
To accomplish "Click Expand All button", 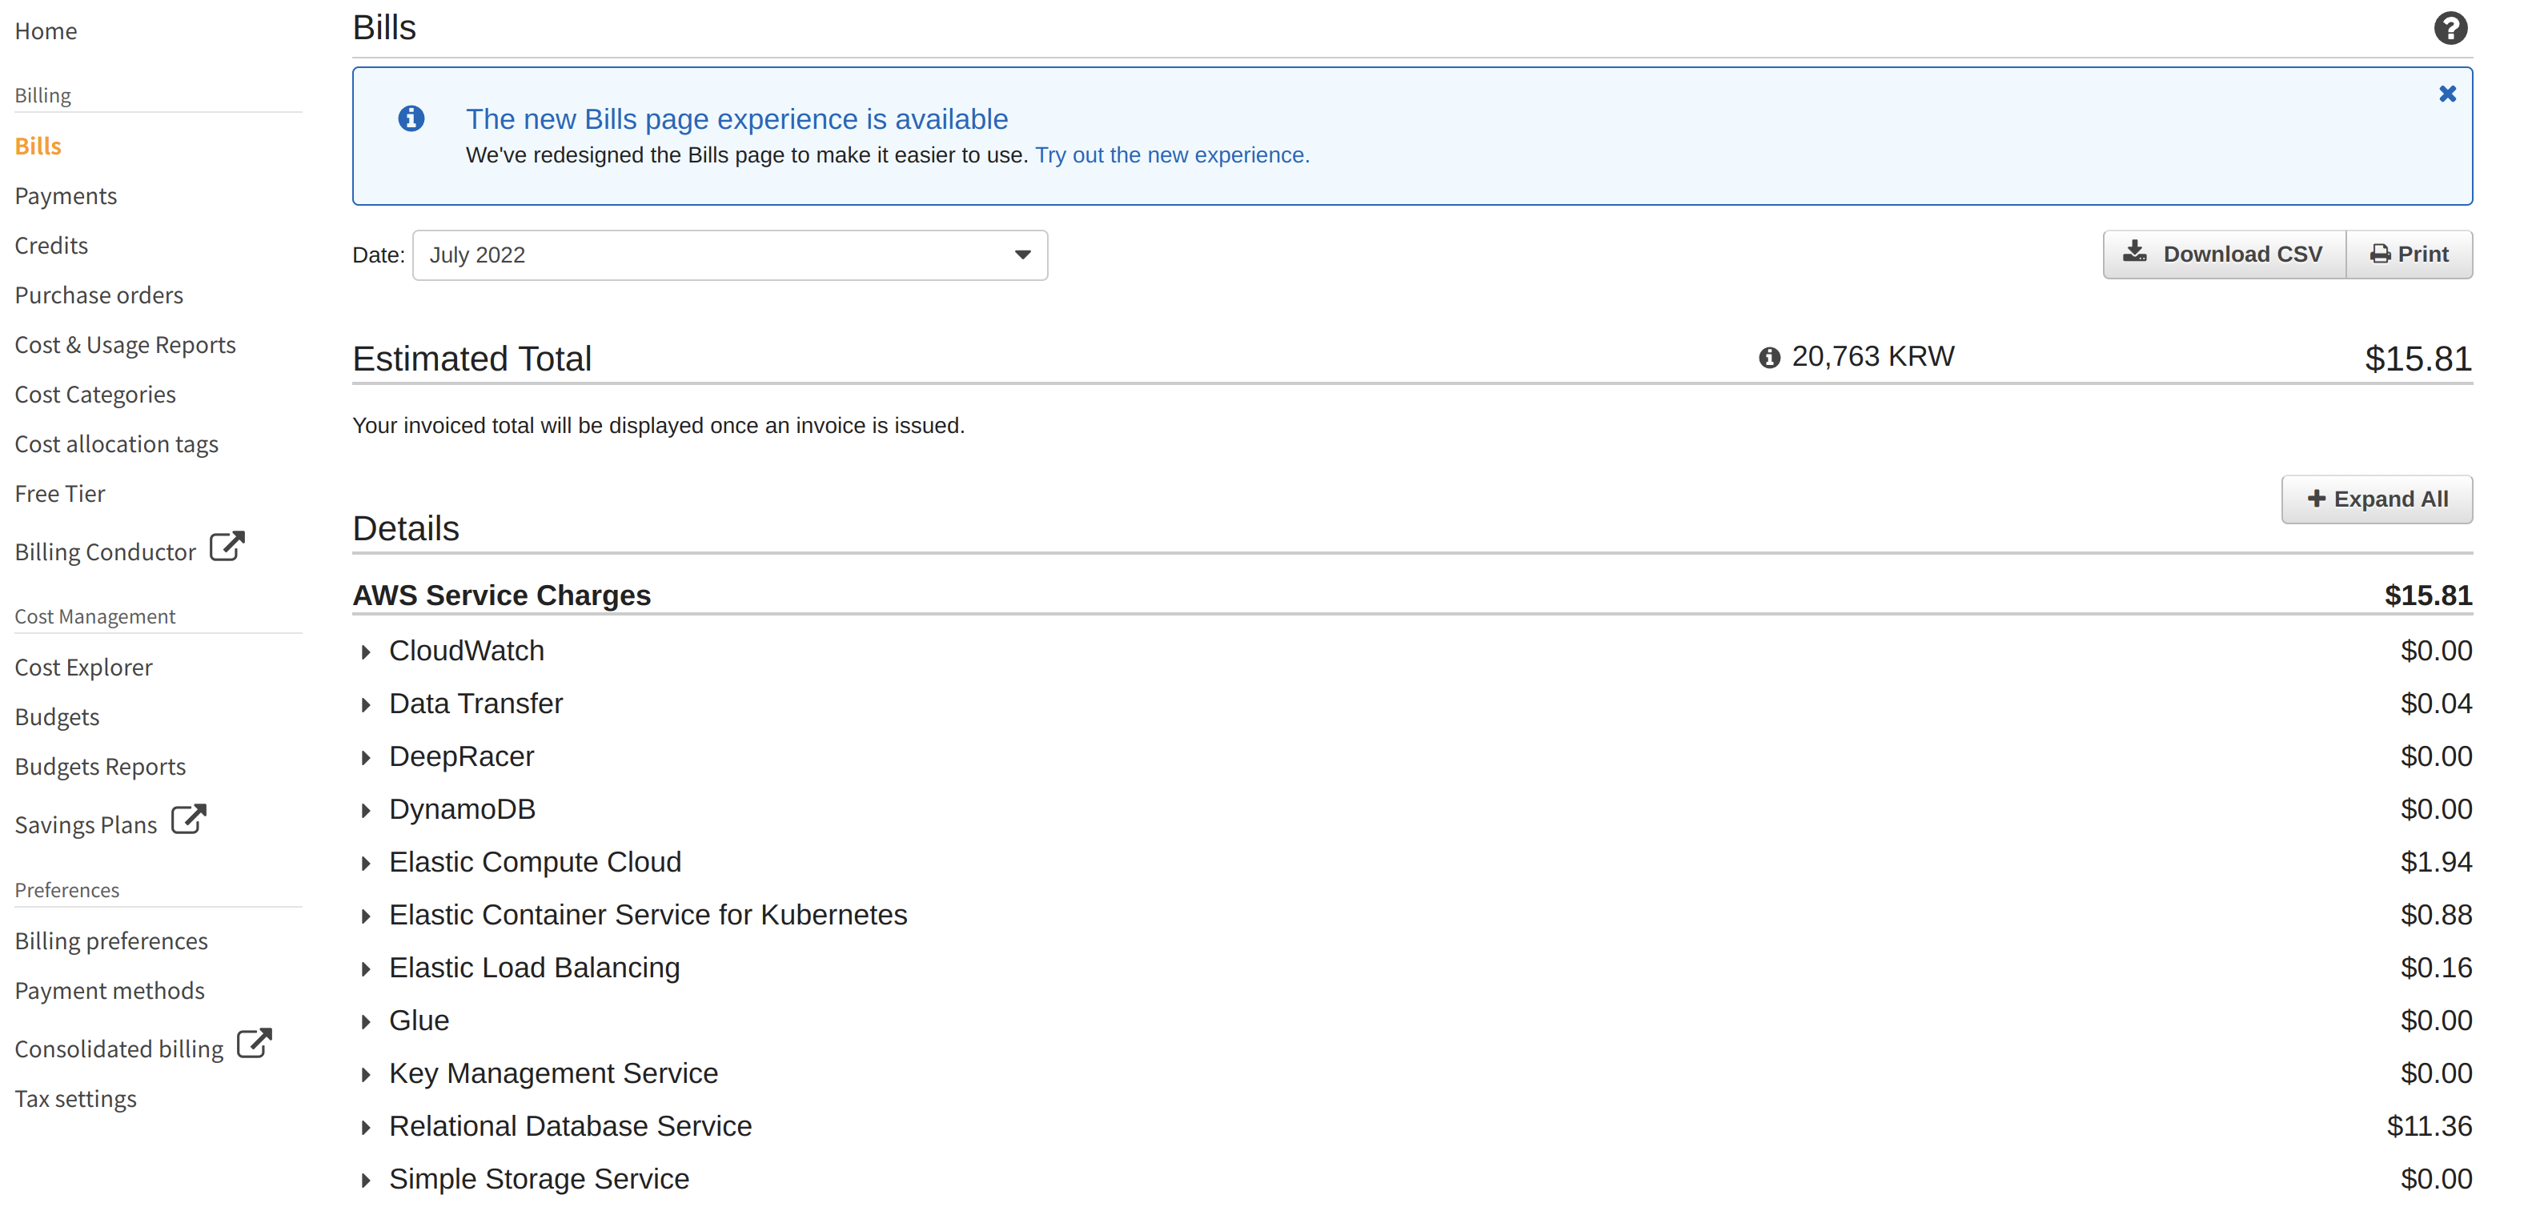I will (x=2376, y=499).
